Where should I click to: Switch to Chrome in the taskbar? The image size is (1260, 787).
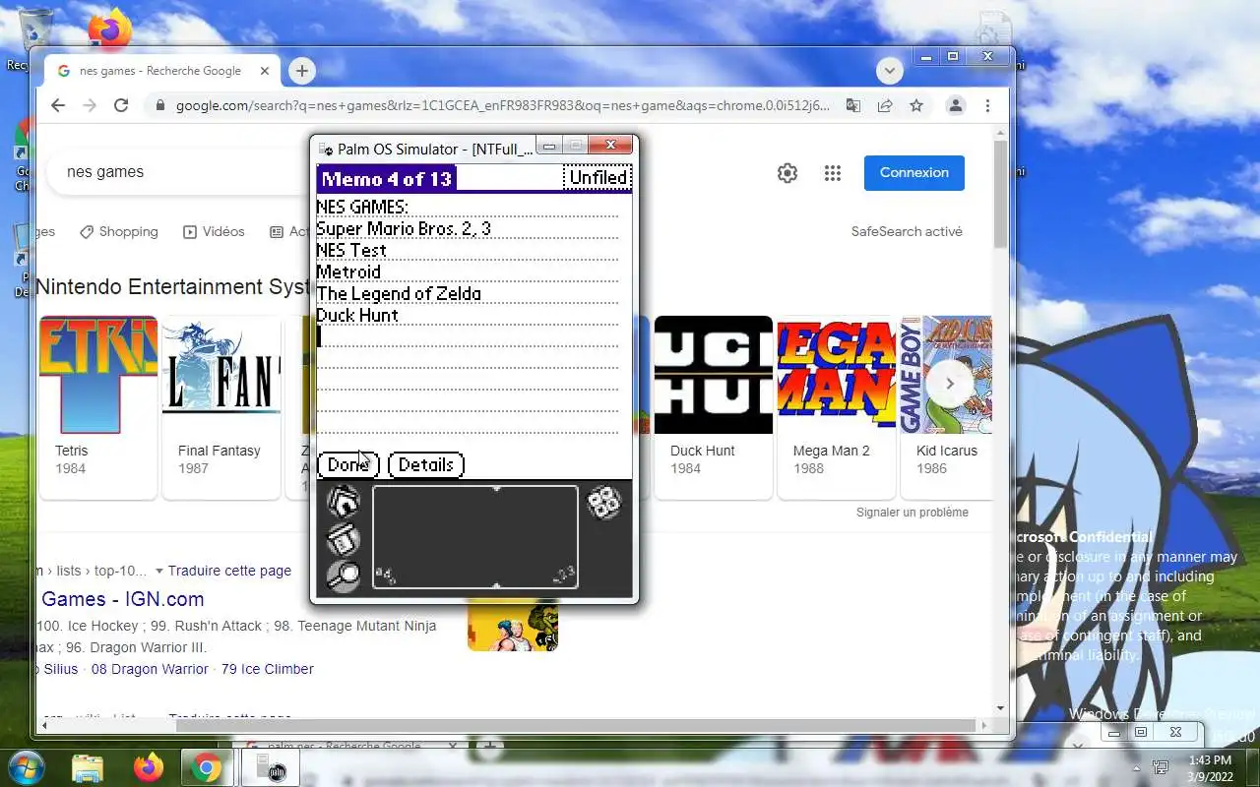[x=207, y=767]
